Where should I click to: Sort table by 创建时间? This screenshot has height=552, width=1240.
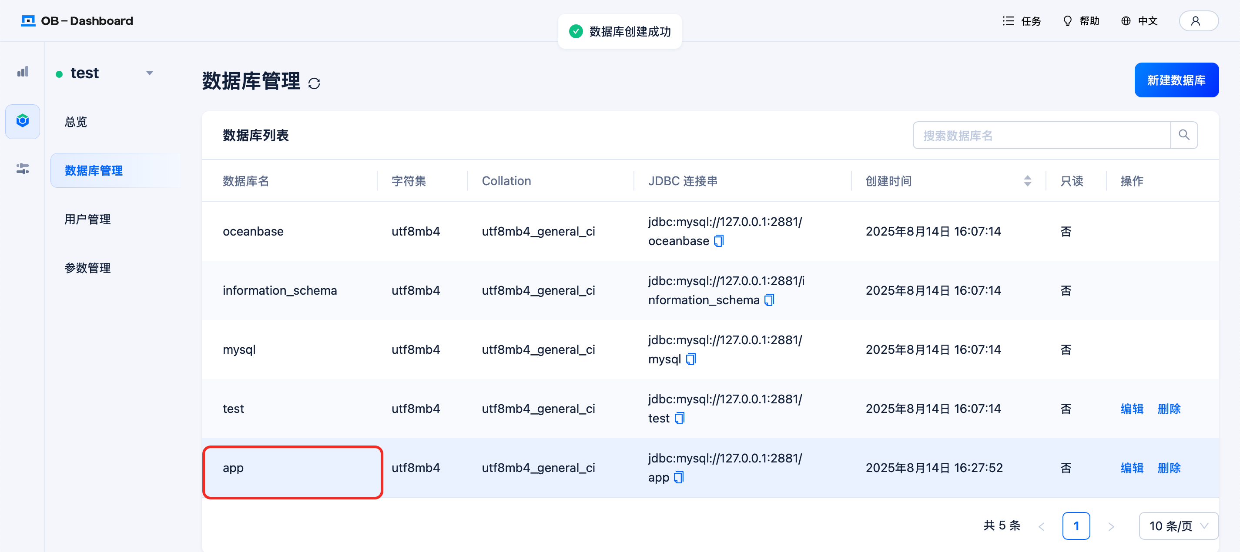1027,181
